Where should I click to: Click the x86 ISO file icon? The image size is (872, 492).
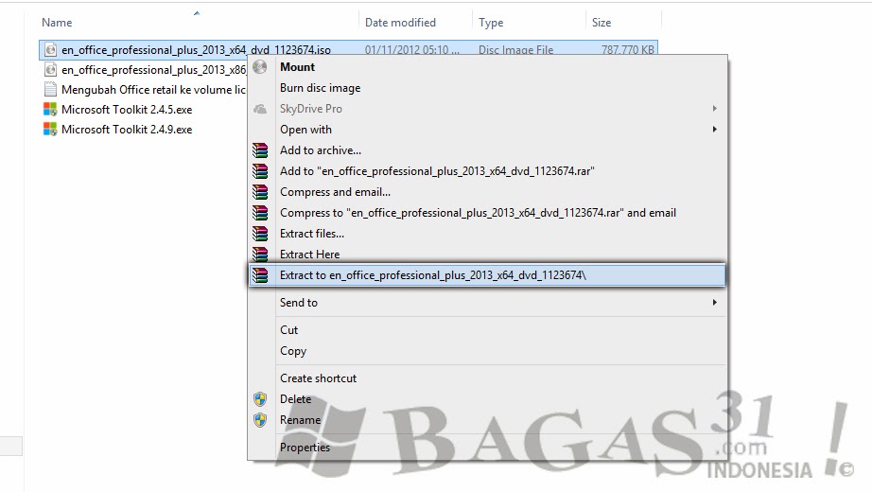(x=50, y=70)
